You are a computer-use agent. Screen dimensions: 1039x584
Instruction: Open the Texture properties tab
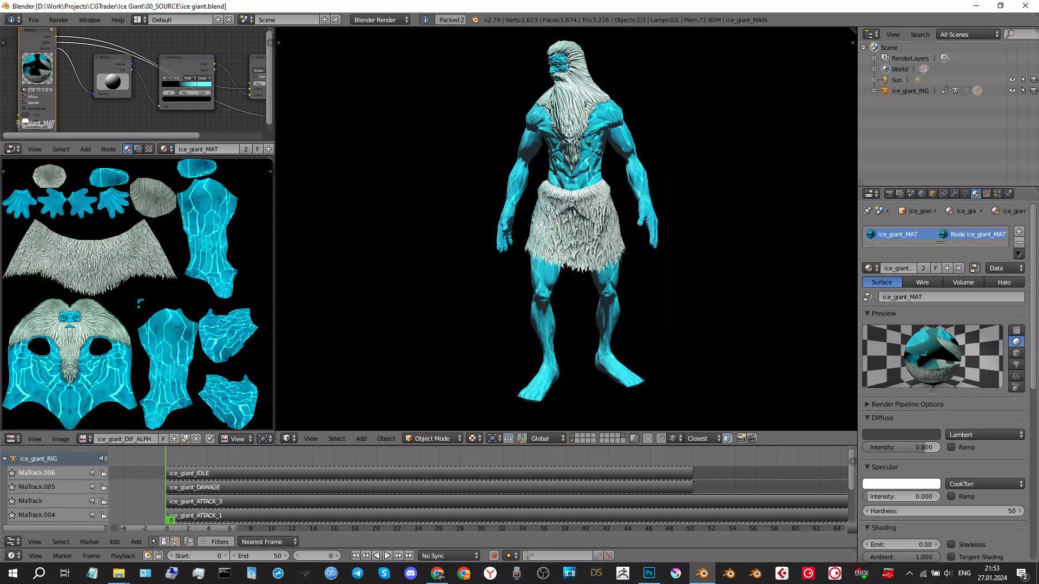pyautogui.click(x=987, y=194)
